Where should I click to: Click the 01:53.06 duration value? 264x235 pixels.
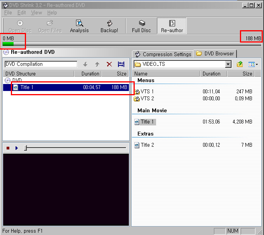click(x=211, y=122)
